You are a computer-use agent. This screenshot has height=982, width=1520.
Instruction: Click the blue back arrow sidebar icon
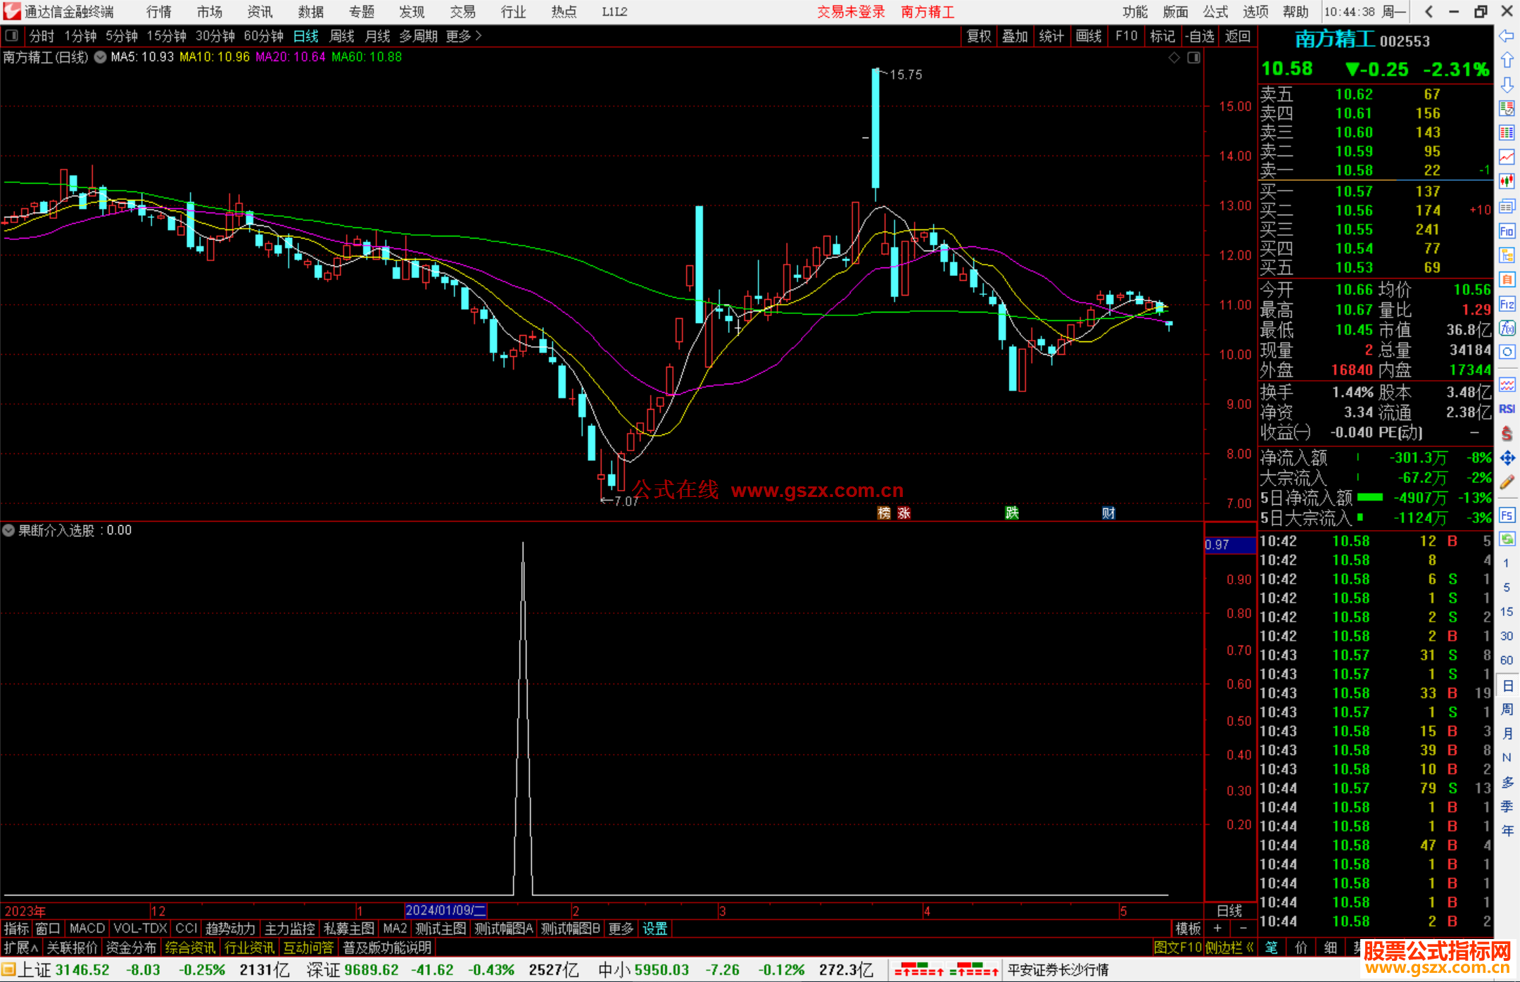pos(1507,36)
